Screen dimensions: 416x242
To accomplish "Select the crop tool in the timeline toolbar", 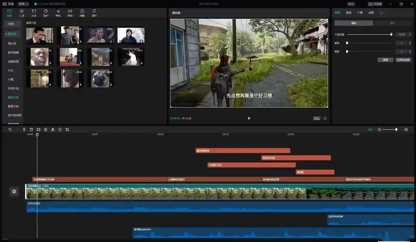I will click(x=67, y=130).
